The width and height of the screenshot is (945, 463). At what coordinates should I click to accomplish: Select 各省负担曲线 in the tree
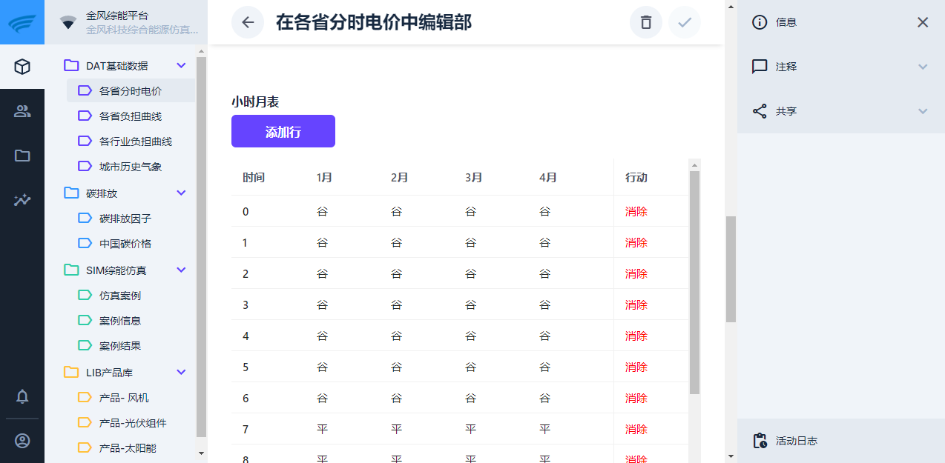point(131,116)
